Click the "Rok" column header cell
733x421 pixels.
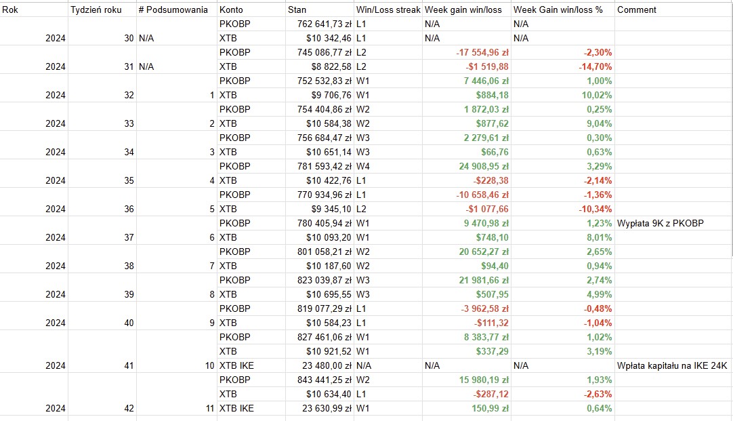pyautogui.click(x=34, y=9)
